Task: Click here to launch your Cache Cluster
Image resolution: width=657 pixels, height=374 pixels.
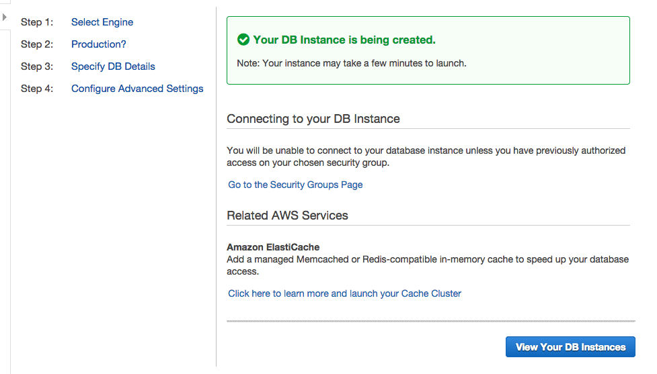Action: pos(344,293)
